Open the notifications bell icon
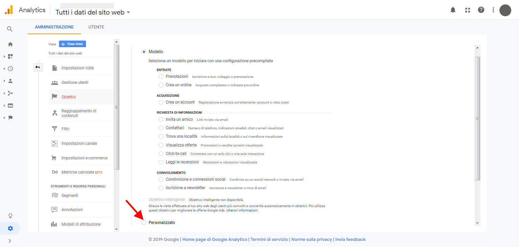 pyautogui.click(x=453, y=10)
